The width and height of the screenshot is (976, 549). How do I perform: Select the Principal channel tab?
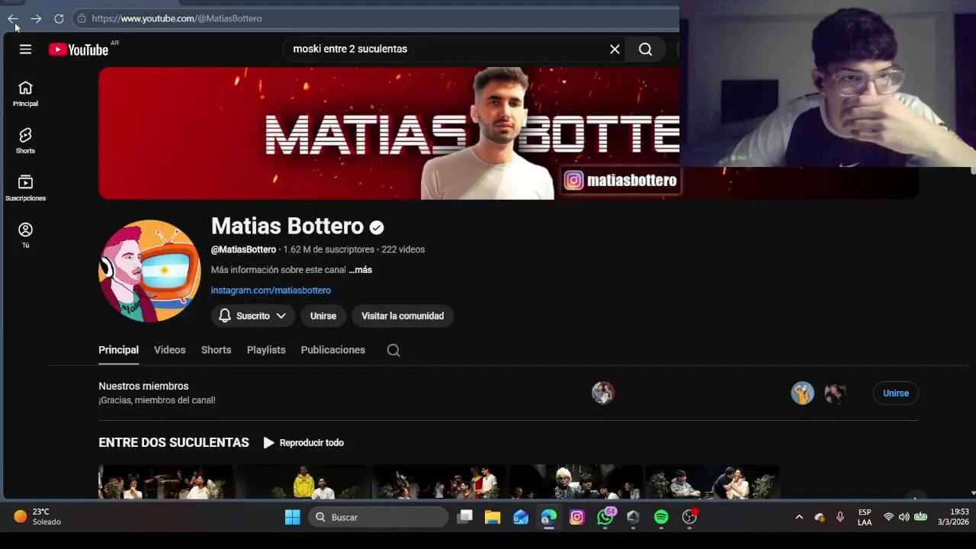click(118, 350)
